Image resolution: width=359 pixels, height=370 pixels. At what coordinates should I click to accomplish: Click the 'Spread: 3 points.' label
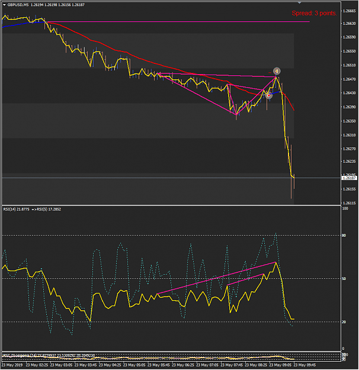(x=314, y=13)
